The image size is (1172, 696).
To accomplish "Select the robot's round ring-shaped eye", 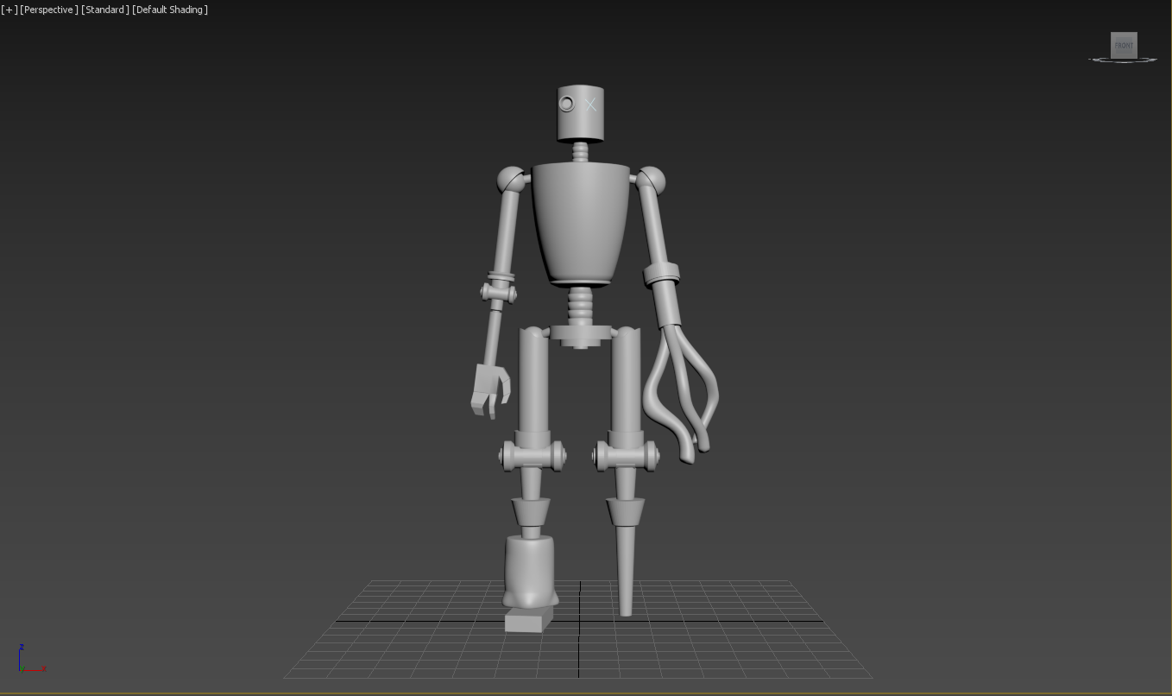I will pos(567,104).
